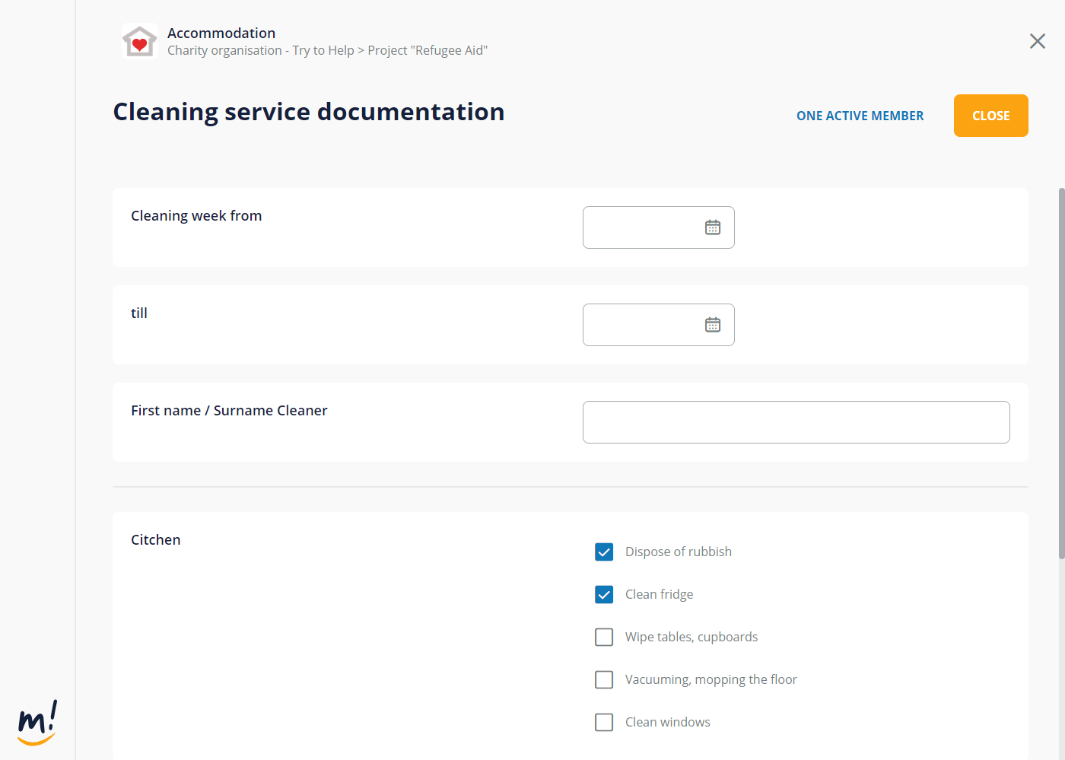Click the Vacuuming, mopping the floor label
The height and width of the screenshot is (760, 1065).
tap(711, 679)
